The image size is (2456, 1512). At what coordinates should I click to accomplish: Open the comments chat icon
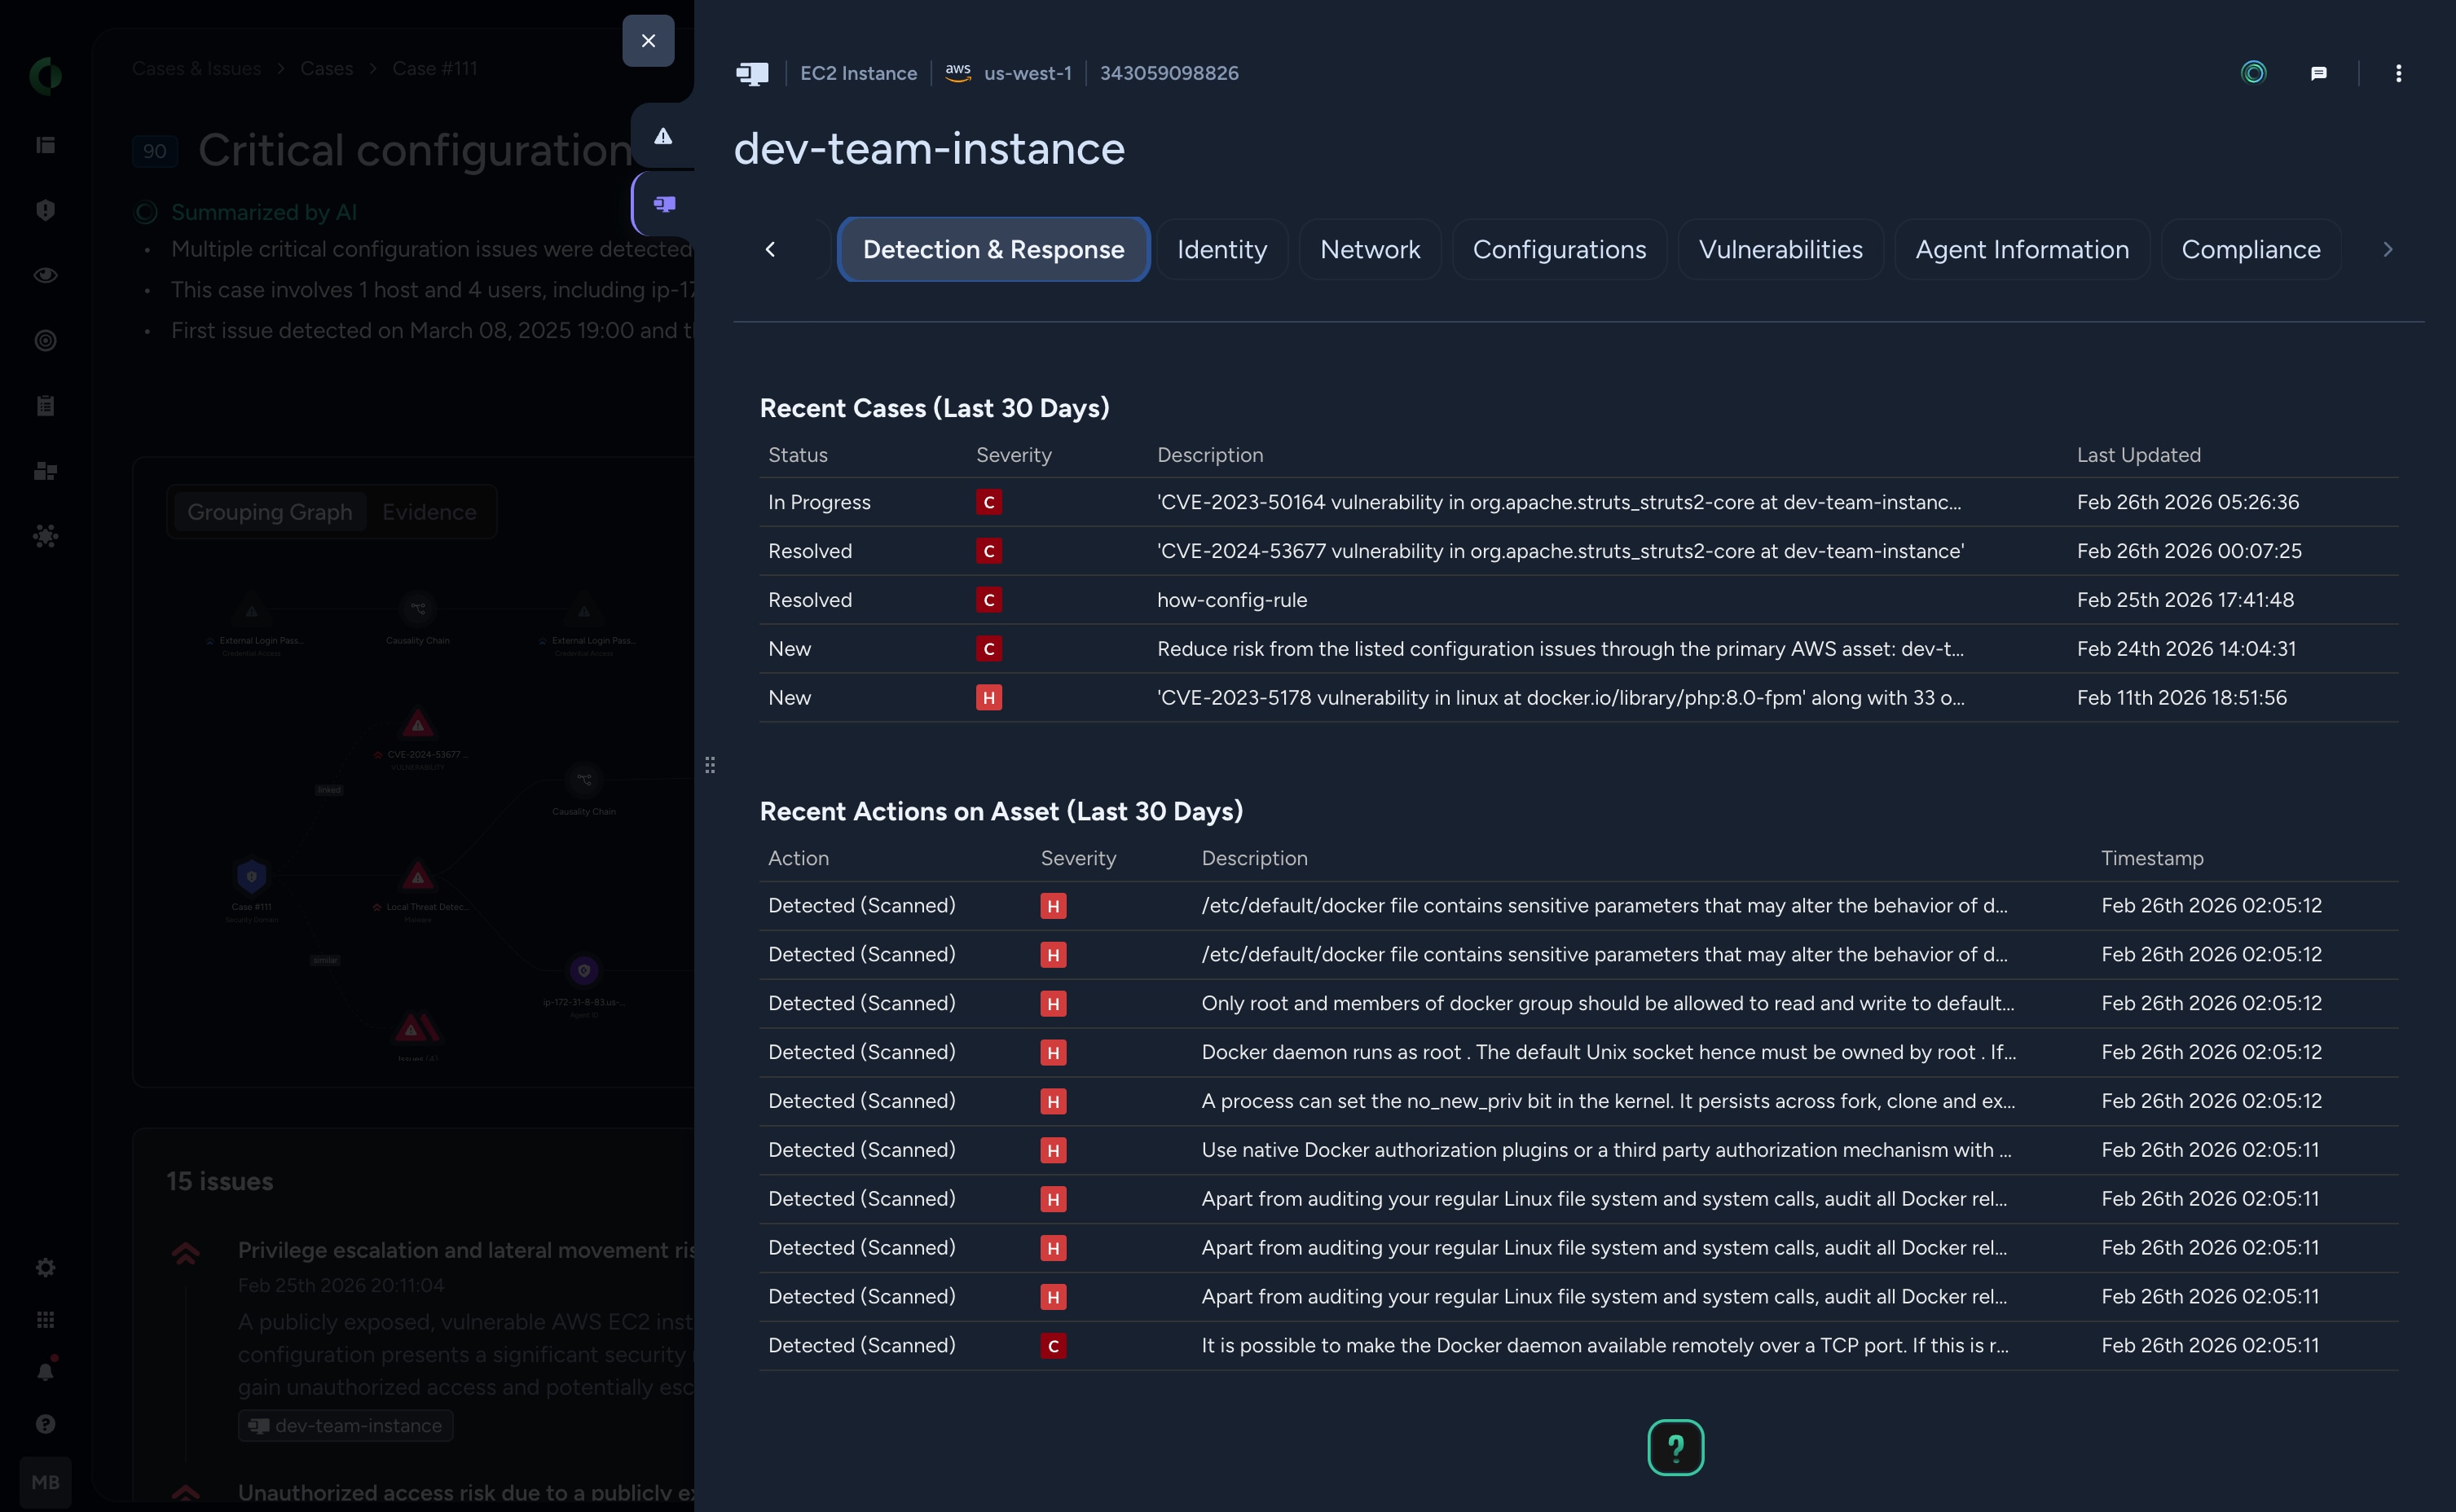(x=2318, y=73)
